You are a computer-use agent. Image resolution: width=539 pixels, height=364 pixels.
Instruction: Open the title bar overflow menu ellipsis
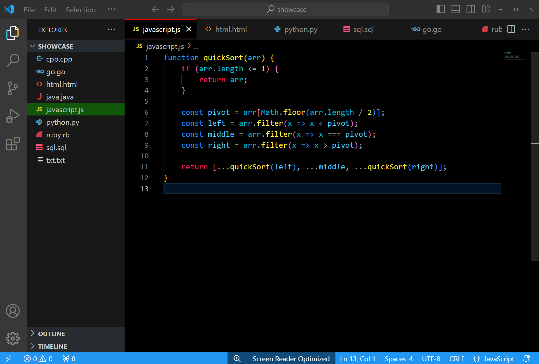tap(111, 9)
